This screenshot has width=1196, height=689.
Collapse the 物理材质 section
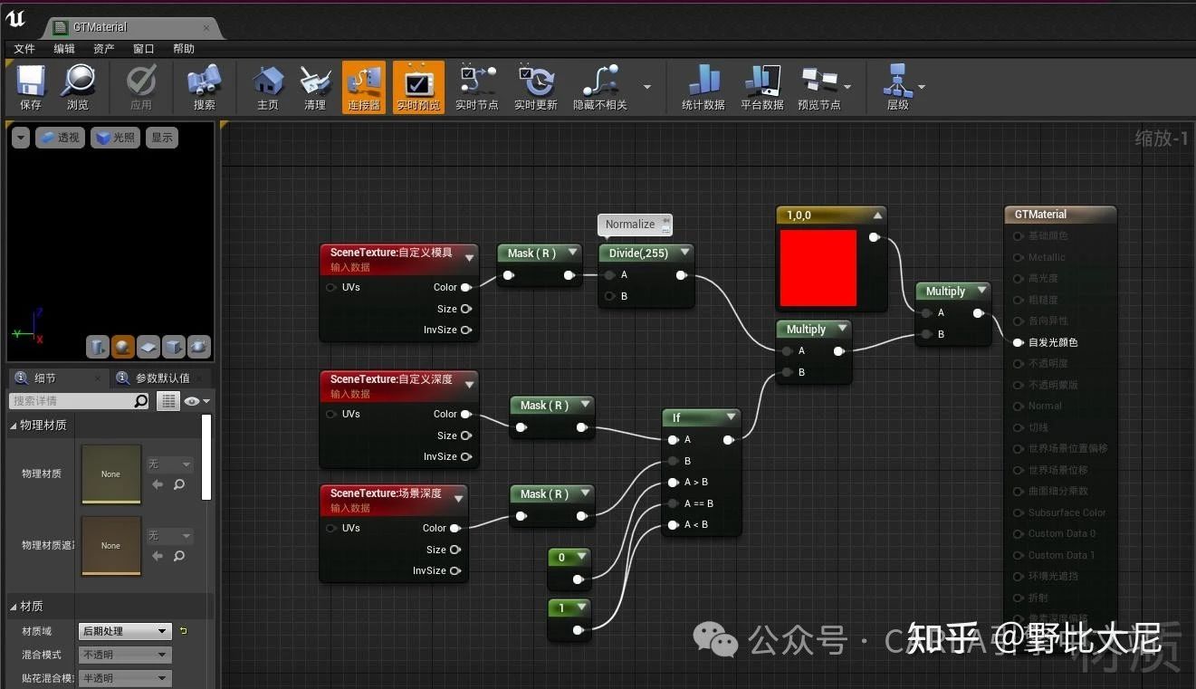pyautogui.click(x=14, y=426)
